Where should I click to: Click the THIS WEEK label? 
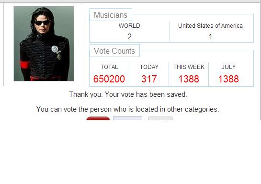(189, 67)
